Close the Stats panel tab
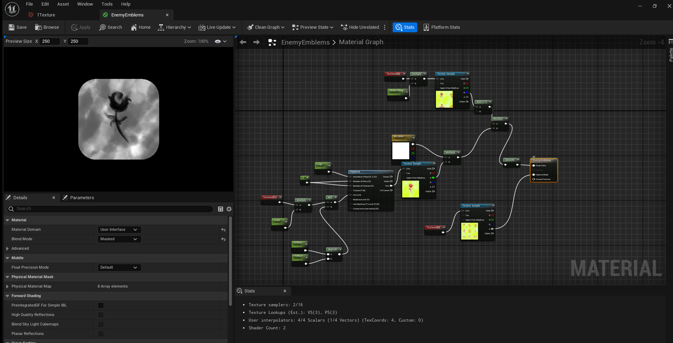Image resolution: width=673 pixels, height=343 pixels. click(285, 291)
